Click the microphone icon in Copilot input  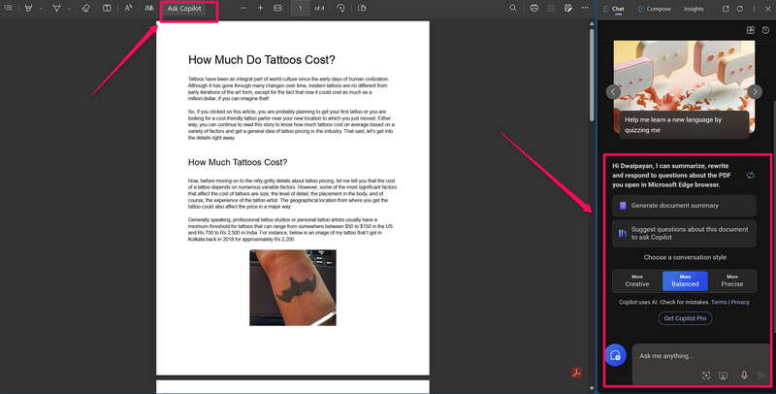click(744, 375)
